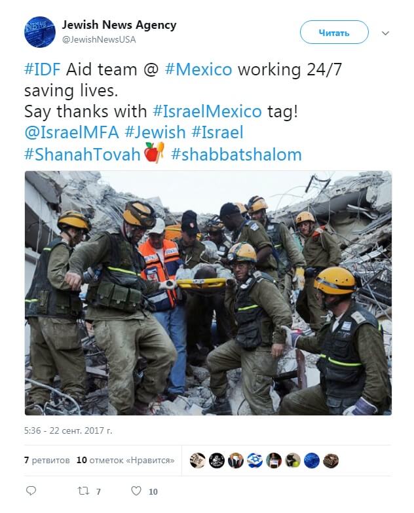
Task: Enlarge the rescue team photo
Action: (x=208, y=293)
